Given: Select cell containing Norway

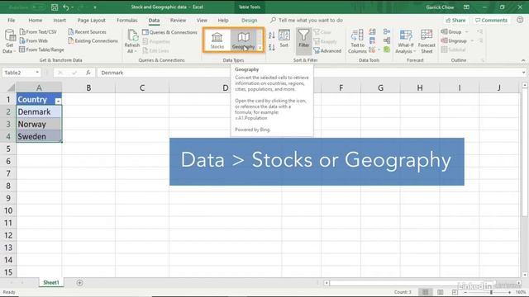Looking at the screenshot, I should (x=39, y=125).
